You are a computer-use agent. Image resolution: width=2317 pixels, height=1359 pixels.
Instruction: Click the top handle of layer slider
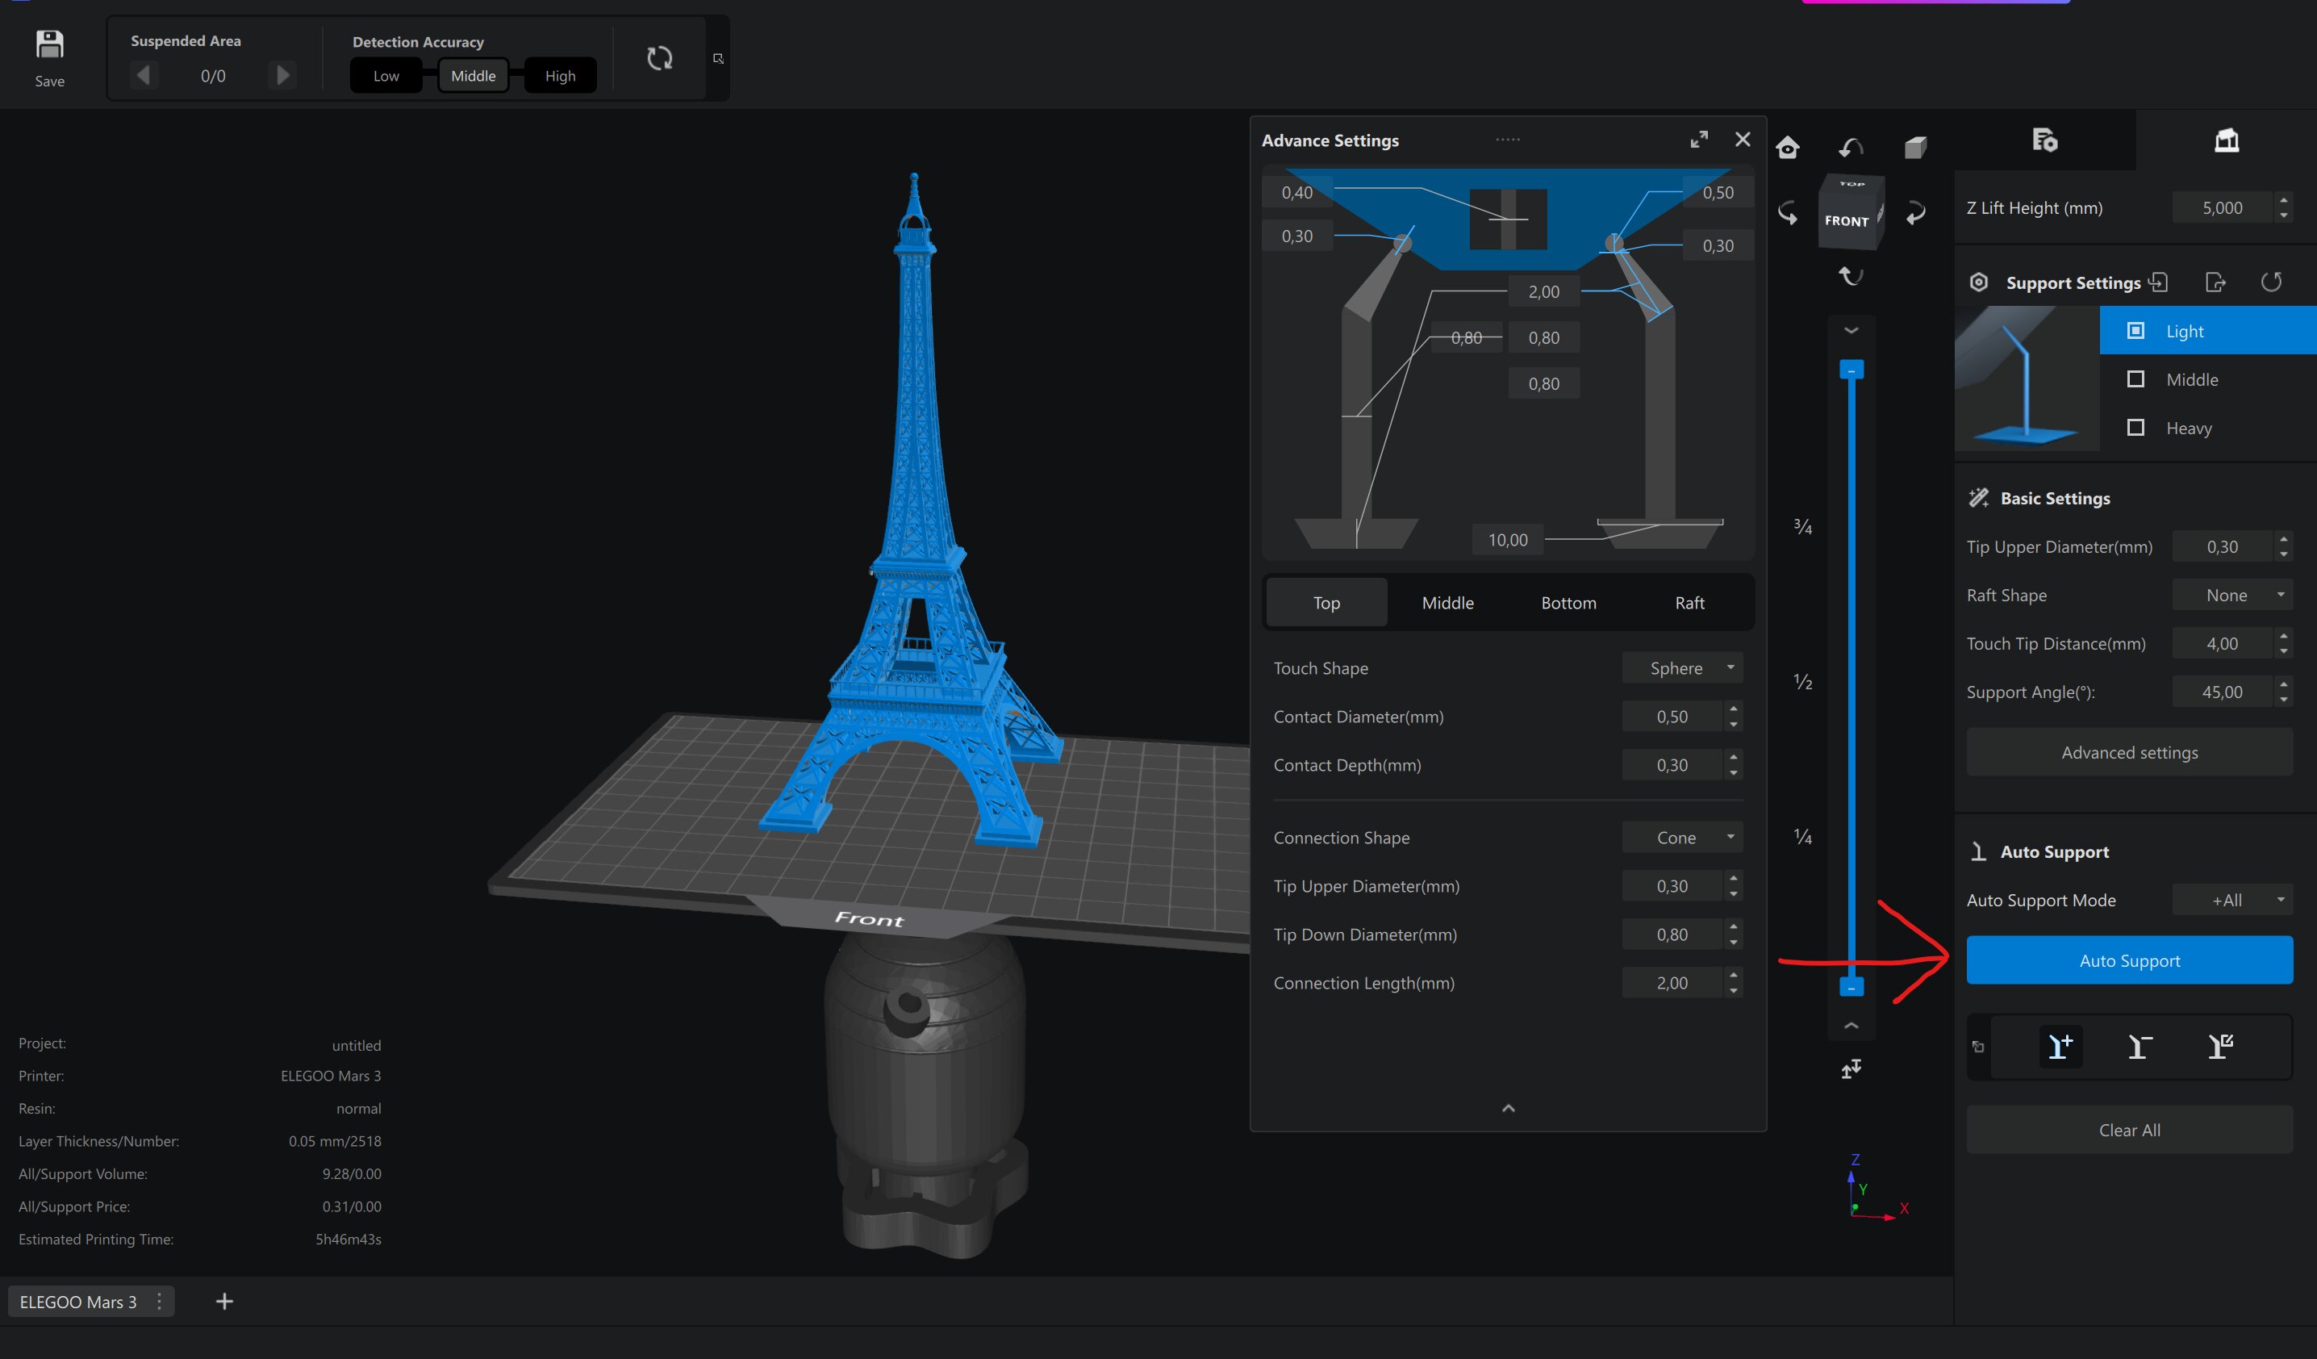click(1851, 370)
